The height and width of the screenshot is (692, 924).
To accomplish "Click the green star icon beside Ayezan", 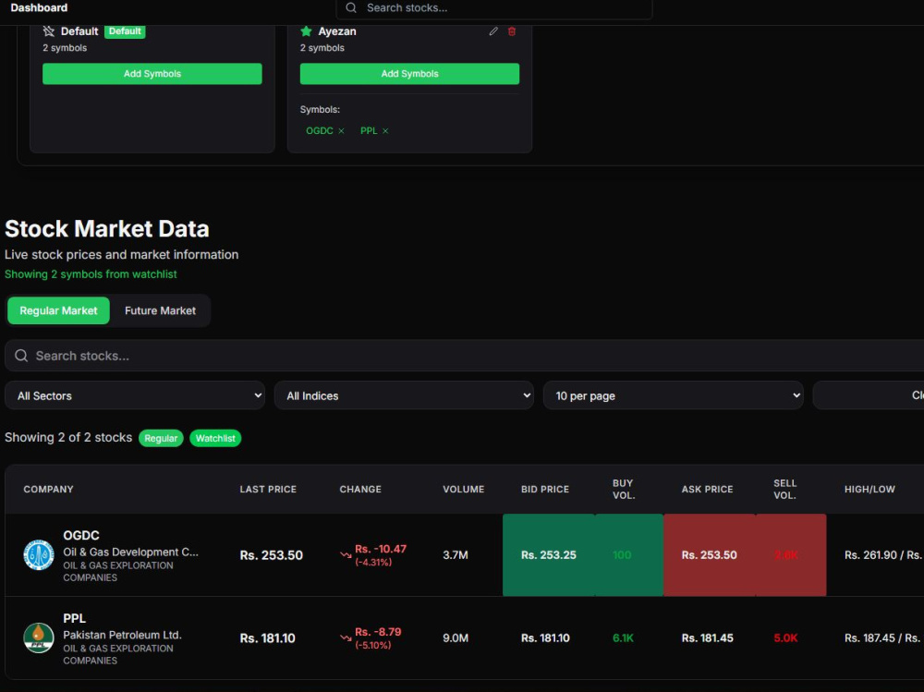I will (x=306, y=31).
